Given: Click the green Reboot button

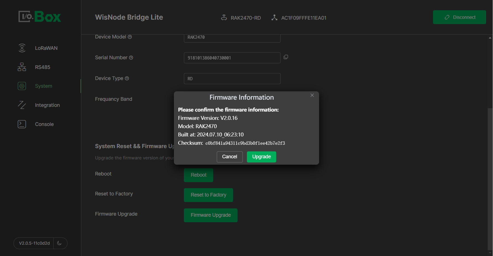Looking at the screenshot, I should point(199,175).
